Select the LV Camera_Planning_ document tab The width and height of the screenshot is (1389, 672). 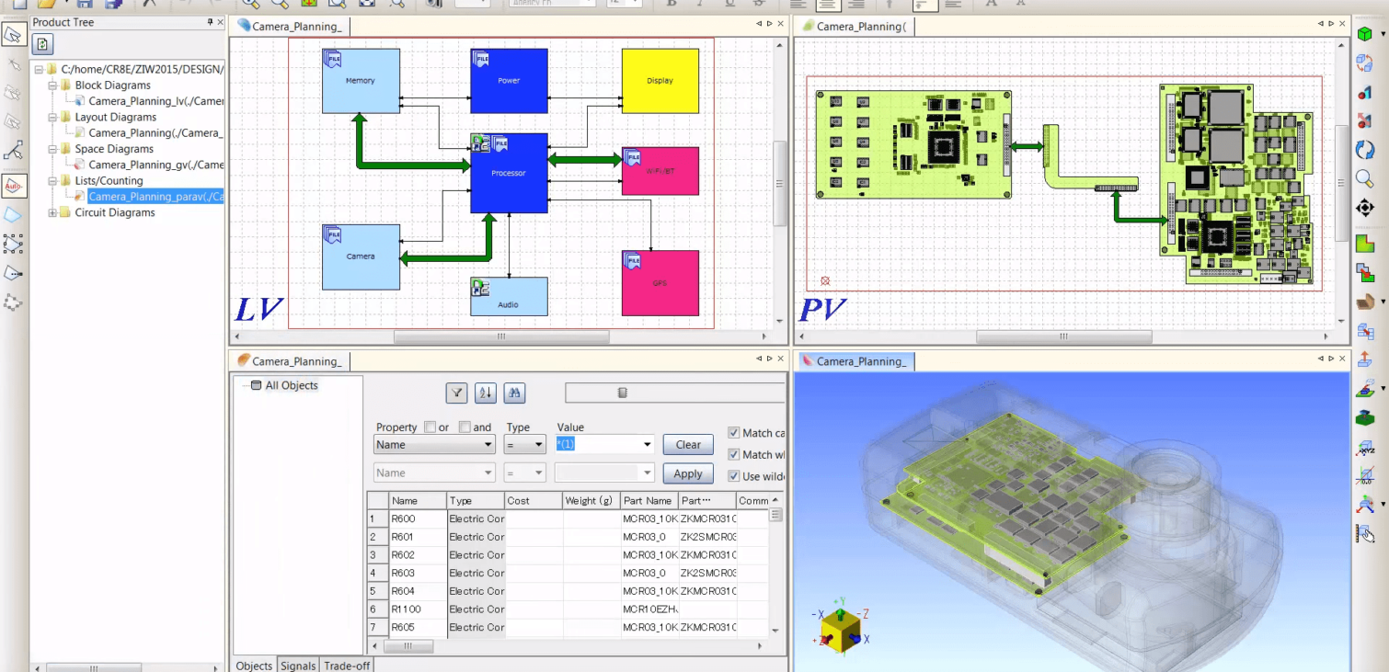tap(290, 27)
